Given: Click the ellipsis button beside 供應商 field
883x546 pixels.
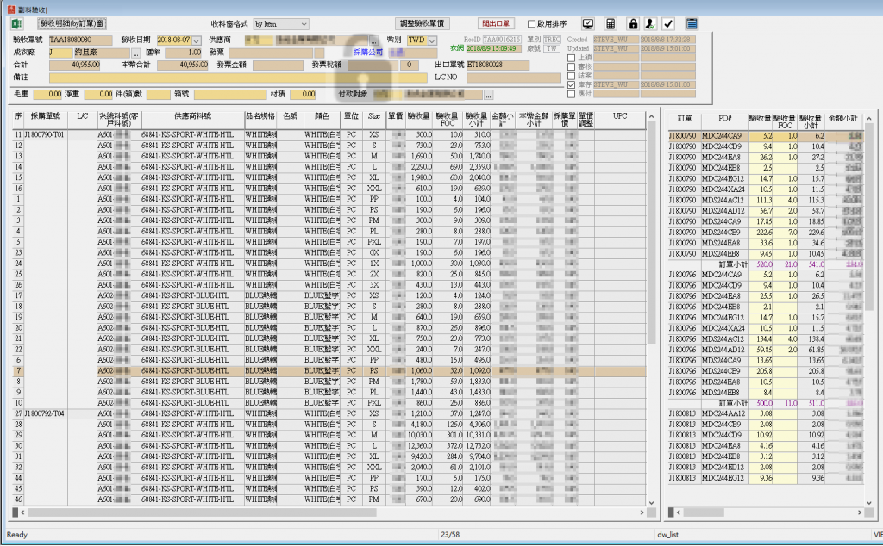Looking at the screenshot, I should click(374, 40).
